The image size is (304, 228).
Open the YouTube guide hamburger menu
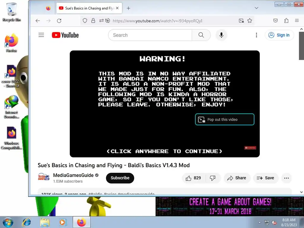tap(41, 35)
